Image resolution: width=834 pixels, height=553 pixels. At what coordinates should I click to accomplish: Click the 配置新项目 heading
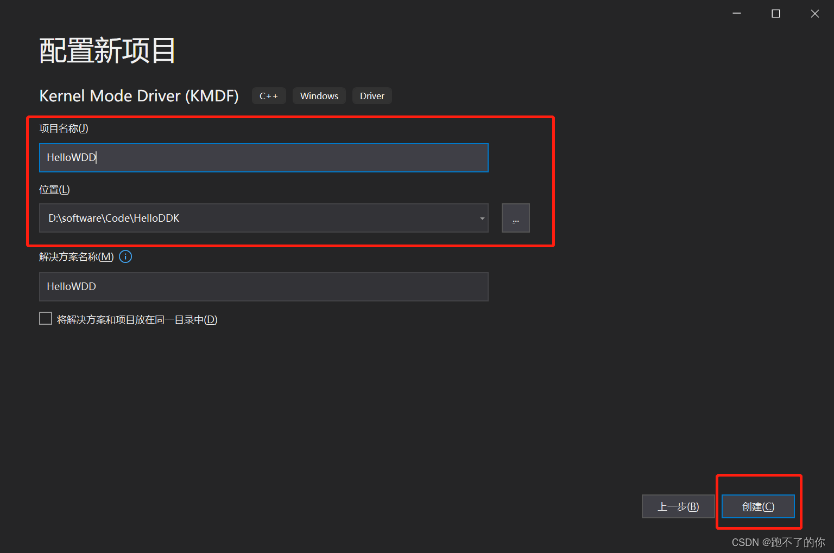[107, 51]
